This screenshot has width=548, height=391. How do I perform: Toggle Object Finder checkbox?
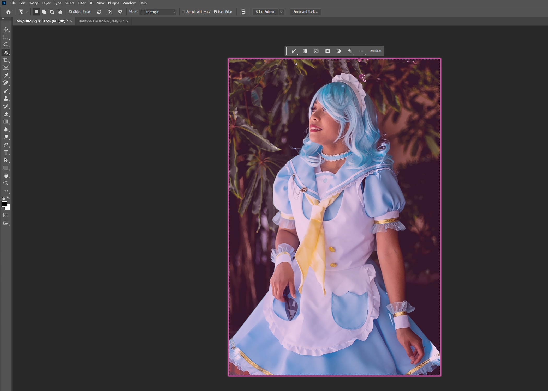coord(70,12)
